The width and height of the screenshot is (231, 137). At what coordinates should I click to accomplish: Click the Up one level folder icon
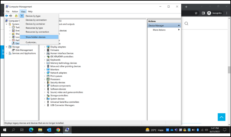(16, 16)
